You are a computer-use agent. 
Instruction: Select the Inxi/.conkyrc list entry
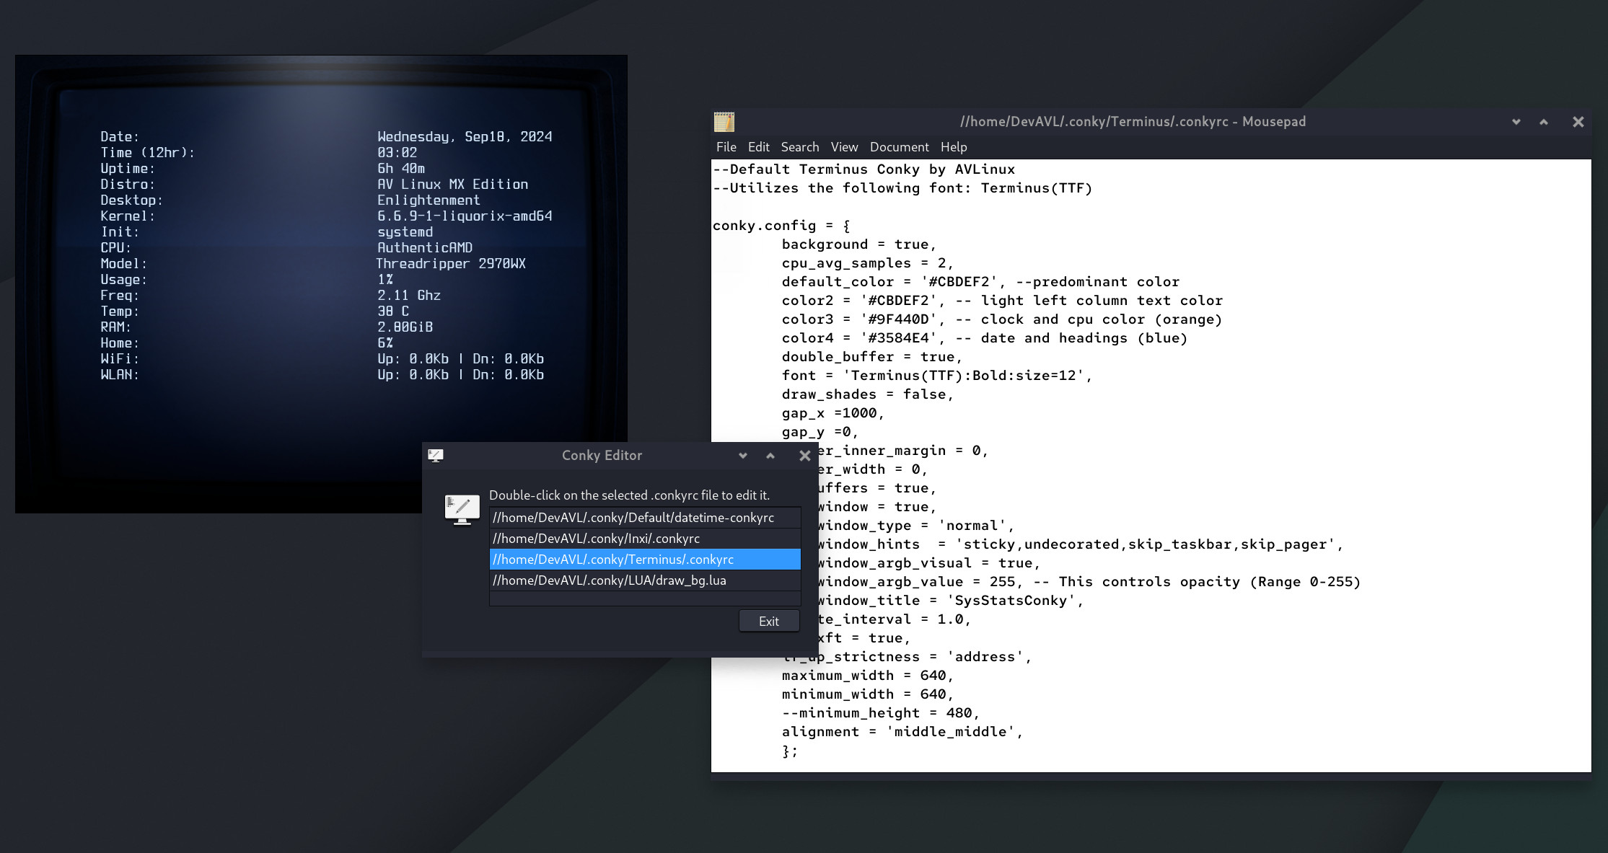click(x=596, y=539)
